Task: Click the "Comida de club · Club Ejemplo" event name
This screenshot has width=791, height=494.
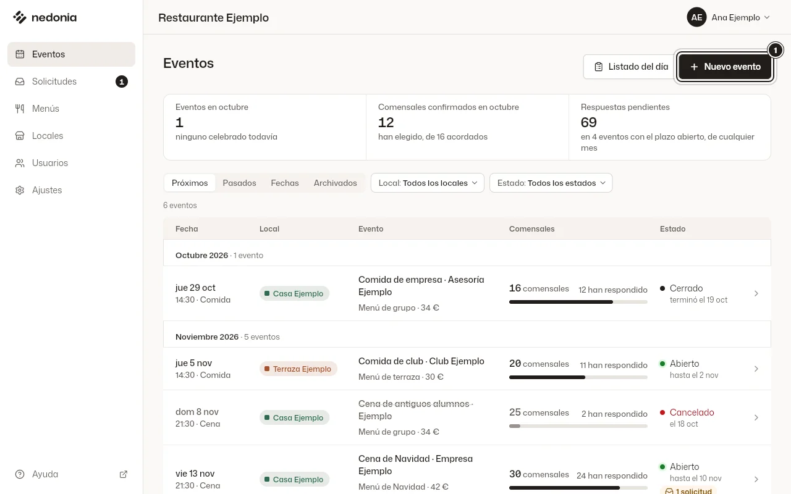Action: 421,361
